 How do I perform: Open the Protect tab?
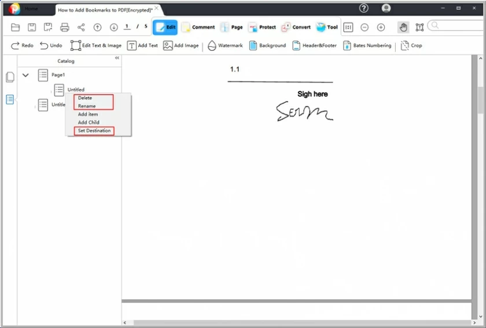point(262,27)
